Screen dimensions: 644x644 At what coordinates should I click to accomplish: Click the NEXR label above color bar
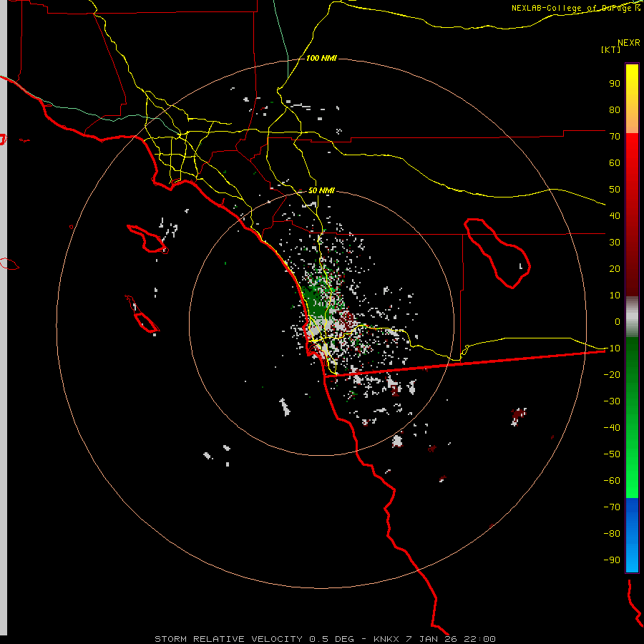pos(628,43)
